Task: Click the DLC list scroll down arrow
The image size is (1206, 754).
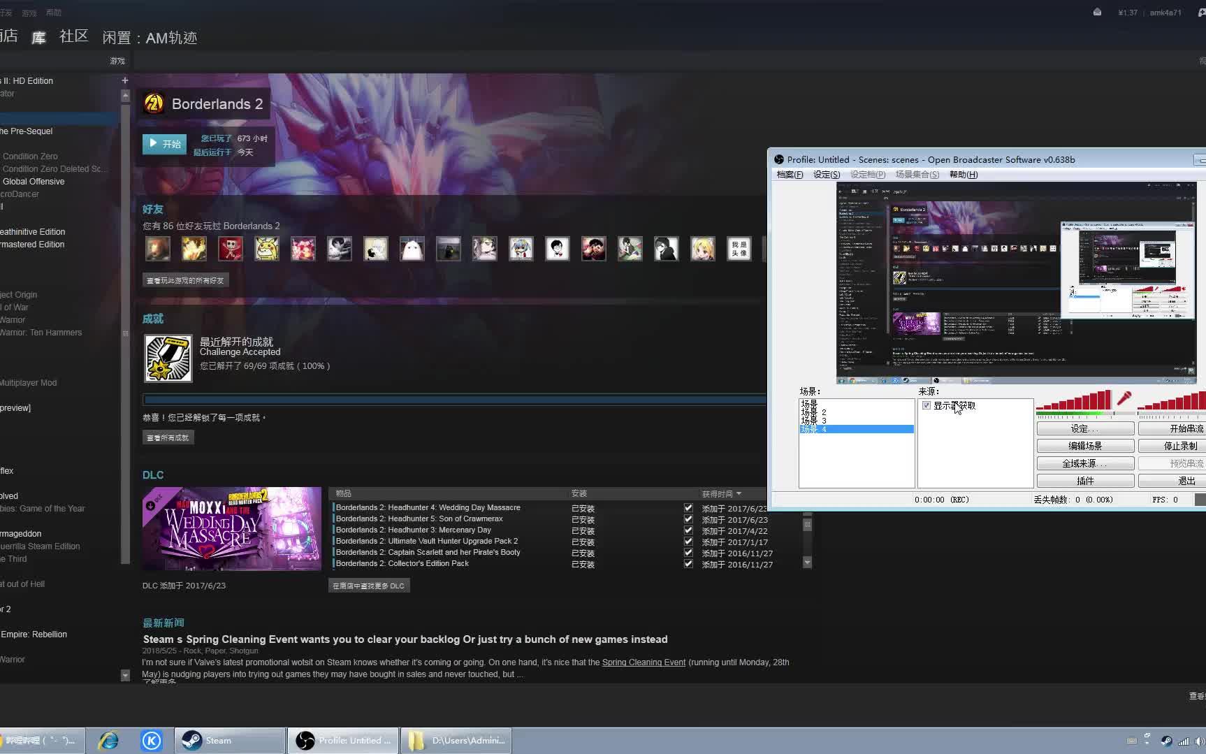Action: tap(807, 563)
